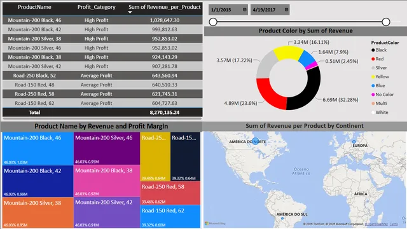Image resolution: width=407 pixels, height=229 pixels.
Task: Click revenue value 993,812.63
Action: (165, 29)
